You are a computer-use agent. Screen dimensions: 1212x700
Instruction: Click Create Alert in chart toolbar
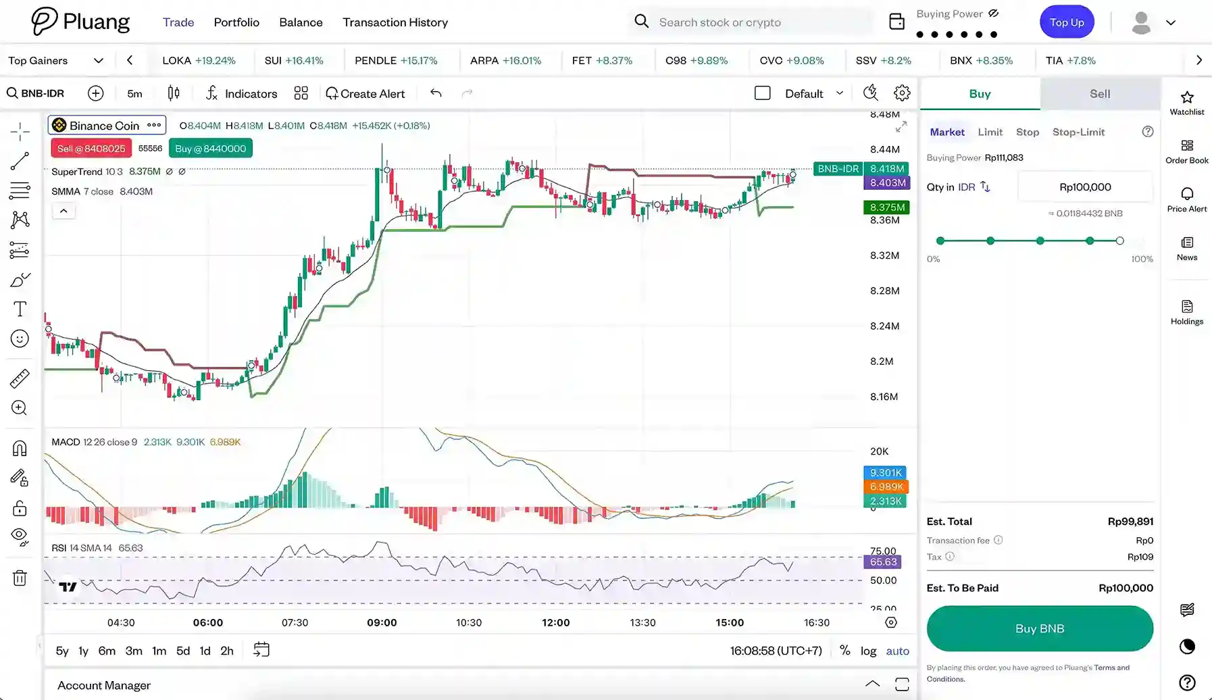pos(365,93)
